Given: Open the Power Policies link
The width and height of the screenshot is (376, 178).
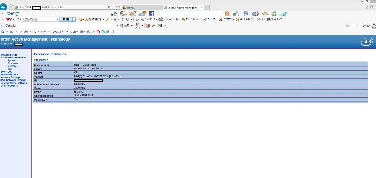Looking at the screenshot, I should [x=9, y=74].
